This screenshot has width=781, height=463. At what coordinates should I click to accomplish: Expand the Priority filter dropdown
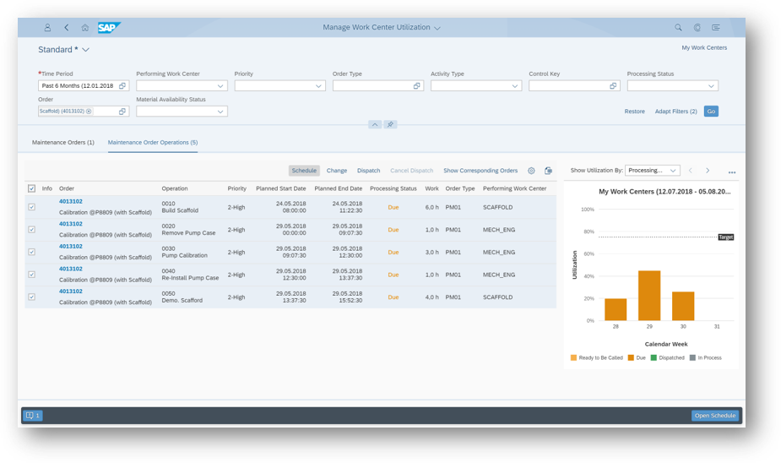tap(318, 85)
